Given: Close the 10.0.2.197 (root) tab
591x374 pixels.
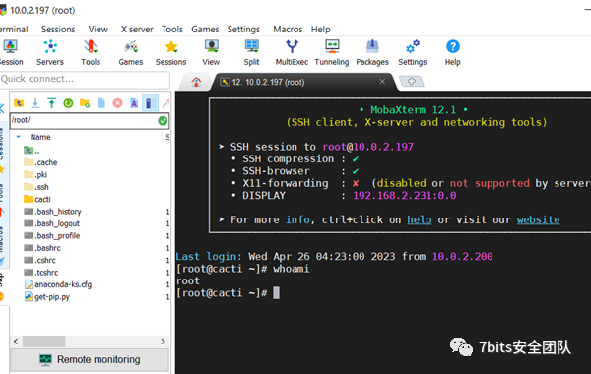Looking at the screenshot, I should coord(382,82).
